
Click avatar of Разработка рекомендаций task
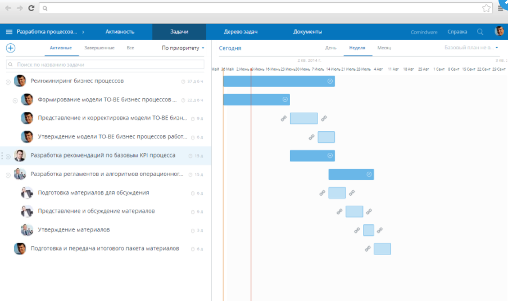20,155
